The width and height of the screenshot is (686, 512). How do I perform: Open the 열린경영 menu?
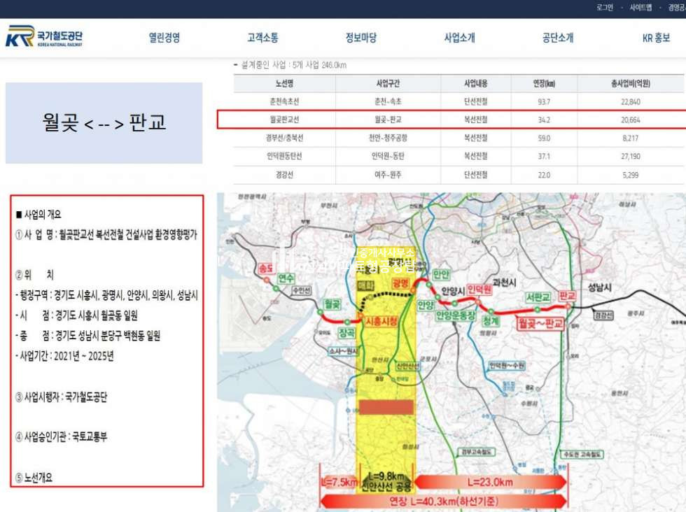point(164,38)
